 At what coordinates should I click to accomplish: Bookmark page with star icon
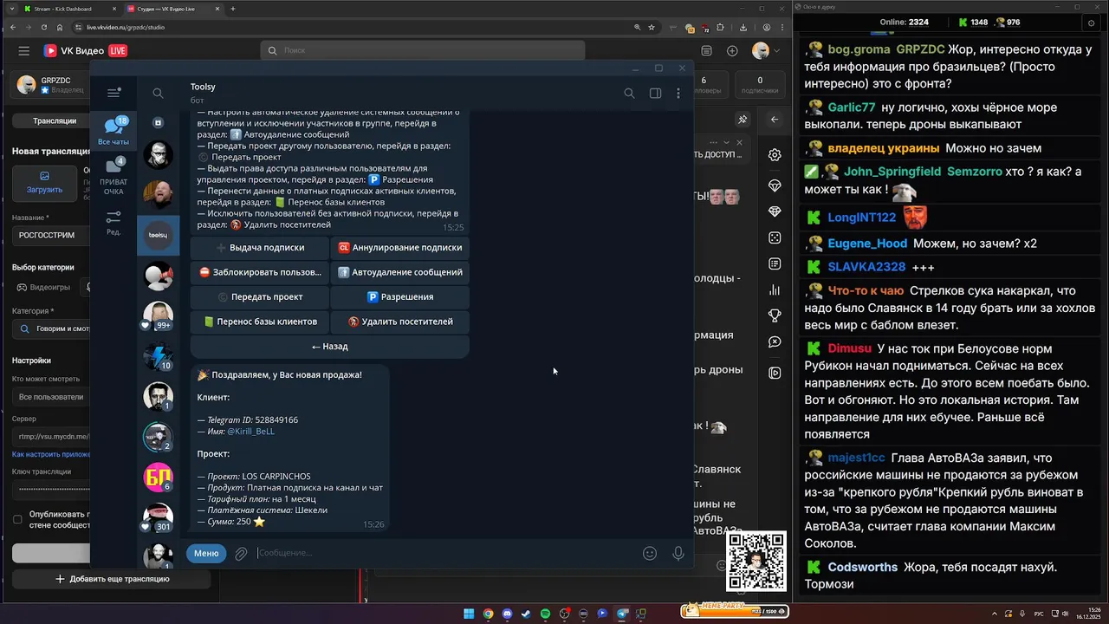tap(652, 27)
